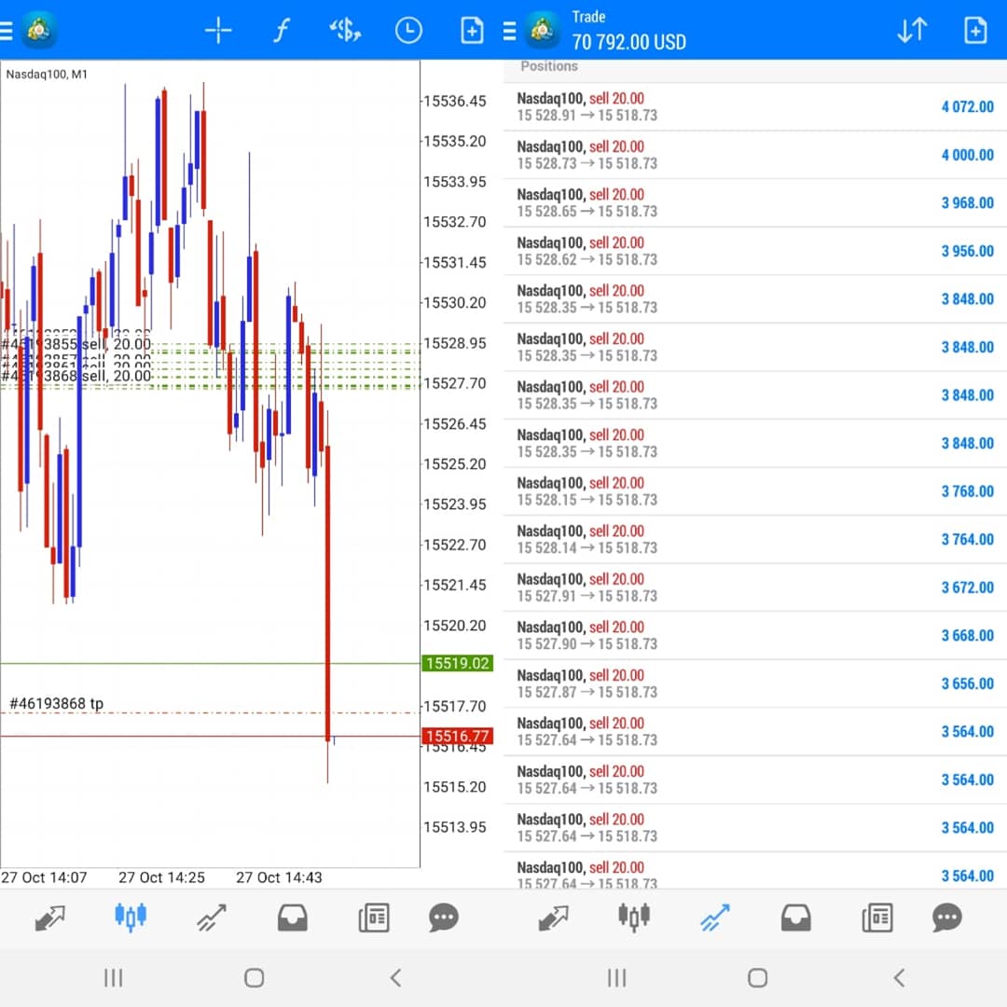Open hamburger menu in chart screen
The height and width of the screenshot is (1007, 1007).
tap(6, 30)
